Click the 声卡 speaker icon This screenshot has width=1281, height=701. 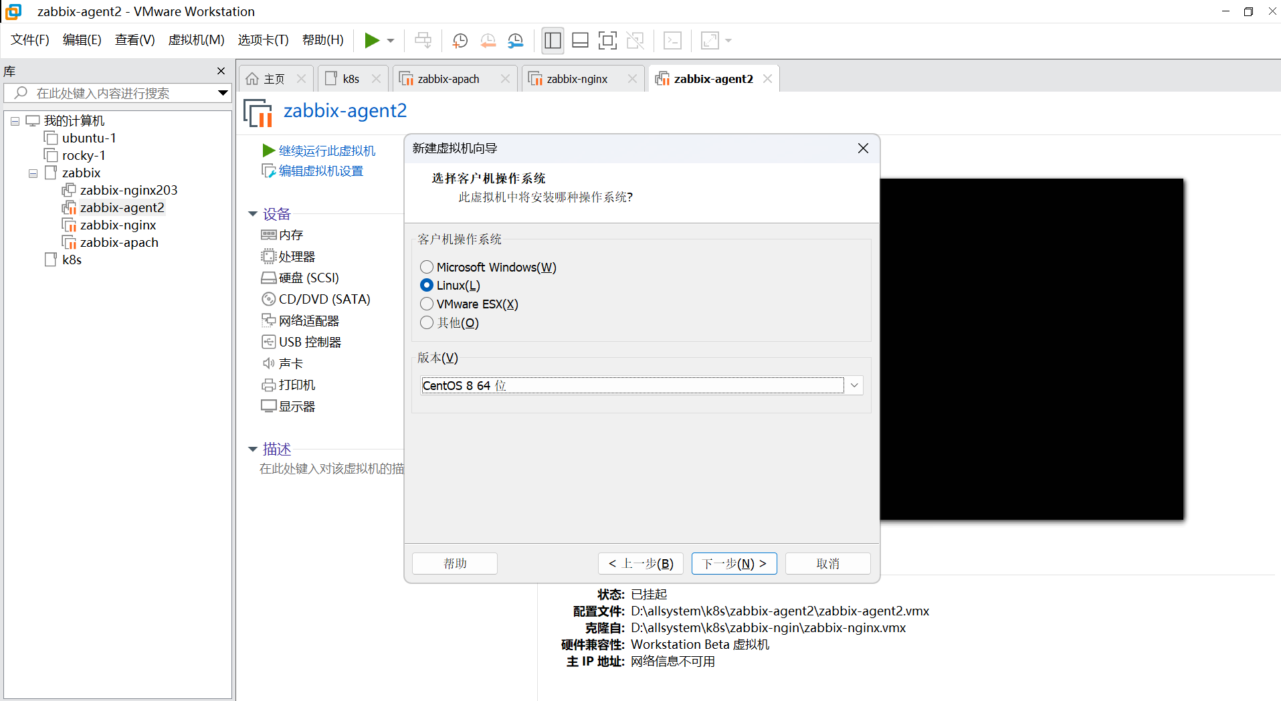tap(268, 363)
